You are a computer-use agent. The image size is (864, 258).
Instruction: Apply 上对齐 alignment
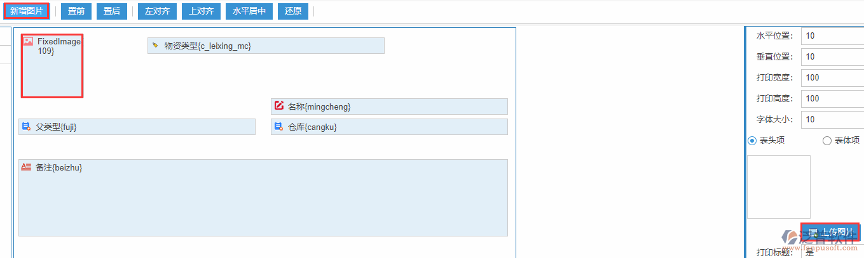point(202,11)
